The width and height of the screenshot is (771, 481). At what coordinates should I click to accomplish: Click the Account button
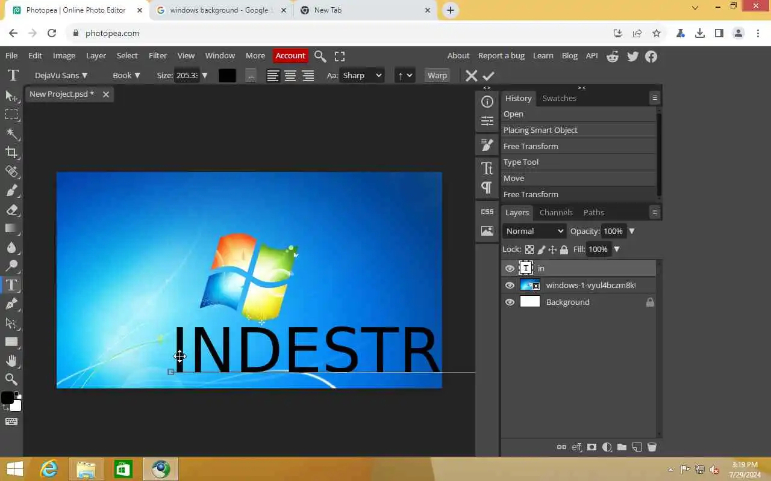coord(290,56)
